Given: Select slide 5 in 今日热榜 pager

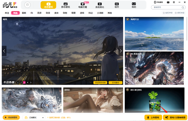Looking at the screenshot, I should (x=31, y=82).
